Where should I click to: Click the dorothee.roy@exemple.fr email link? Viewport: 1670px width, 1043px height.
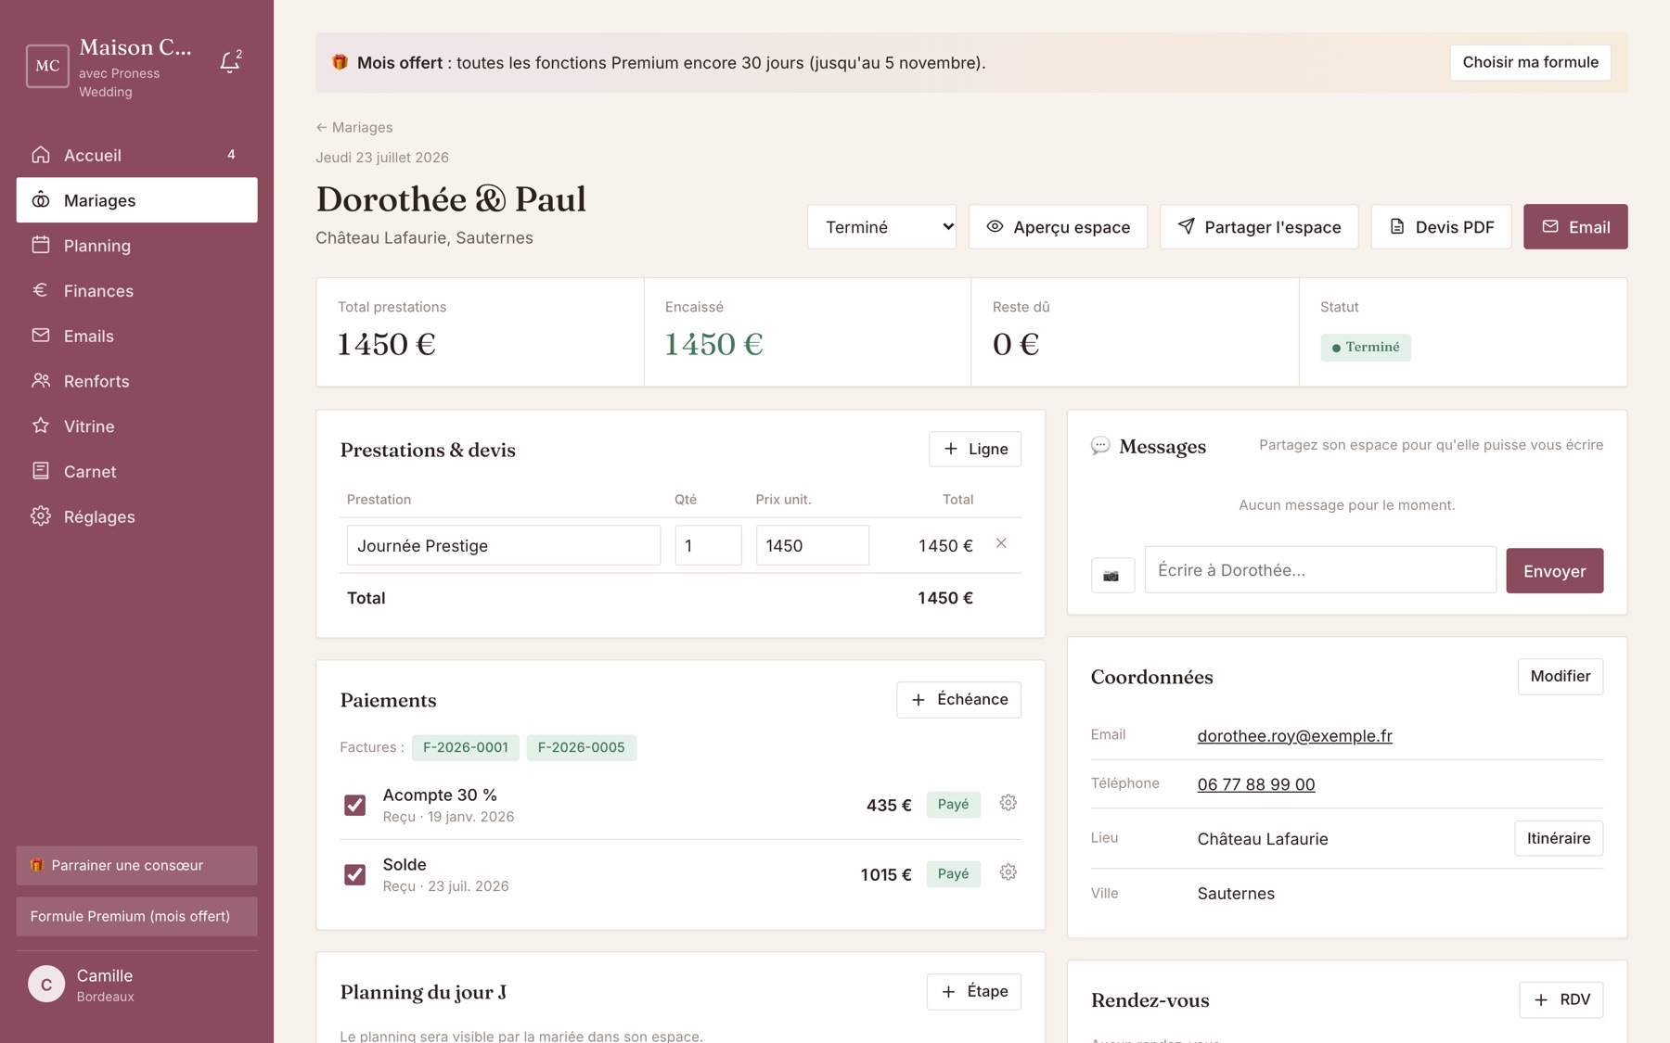[1294, 735]
